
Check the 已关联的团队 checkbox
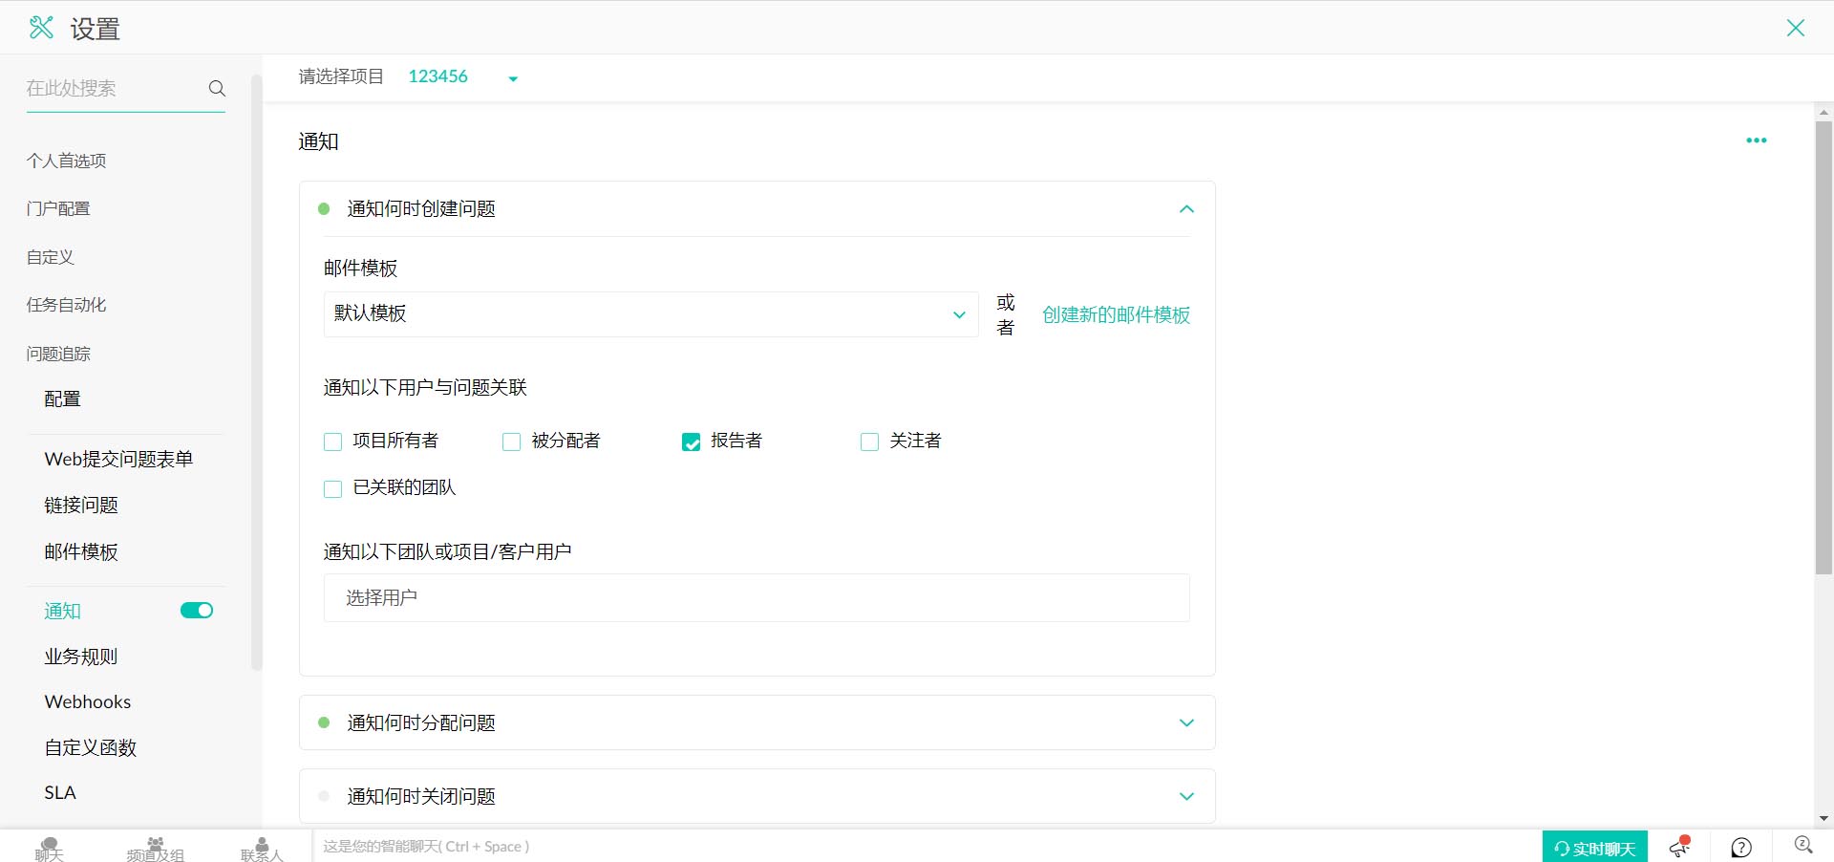pos(333,489)
